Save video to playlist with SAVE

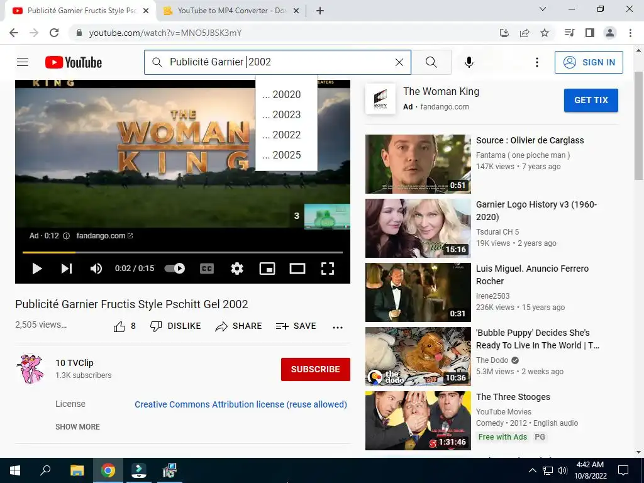(296, 326)
